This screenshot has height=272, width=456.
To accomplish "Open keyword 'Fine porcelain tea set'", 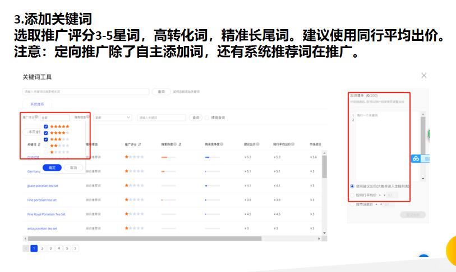I will pyautogui.click(x=42, y=200).
